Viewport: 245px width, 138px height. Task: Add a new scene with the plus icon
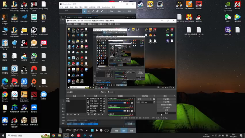coord(68,114)
